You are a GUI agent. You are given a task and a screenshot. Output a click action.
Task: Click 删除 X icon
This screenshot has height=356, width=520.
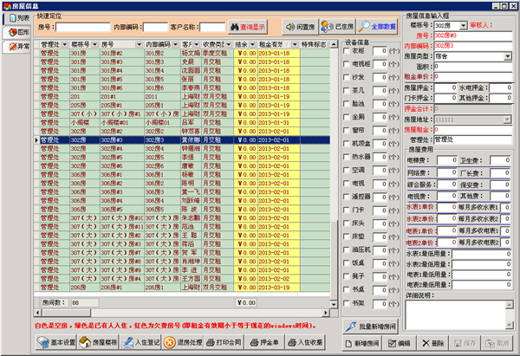click(426, 343)
